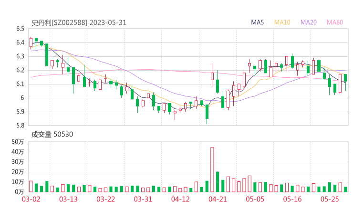Click the 6.2 price level label
The image size is (353, 210).
point(20,70)
